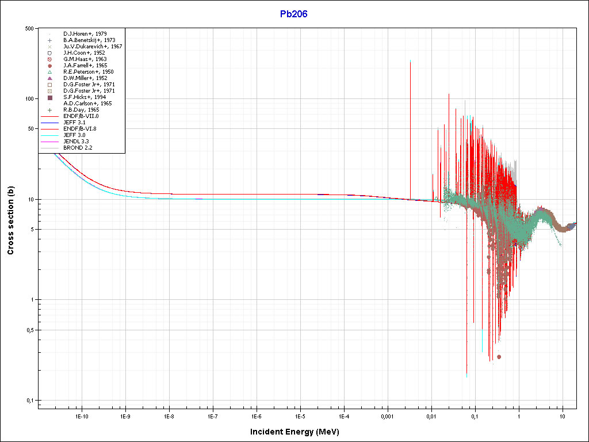Click the magenta JENDL 3.3 line swatch
The width and height of the screenshot is (589, 442).
point(50,142)
